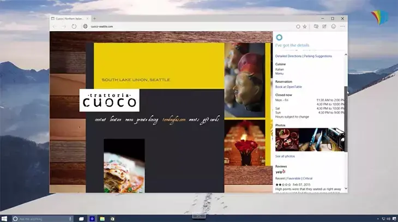Click tomdouglas.com link

[x=174, y=119]
